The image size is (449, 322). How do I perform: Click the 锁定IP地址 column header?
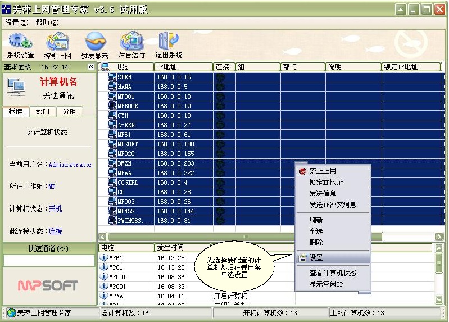[411, 67]
